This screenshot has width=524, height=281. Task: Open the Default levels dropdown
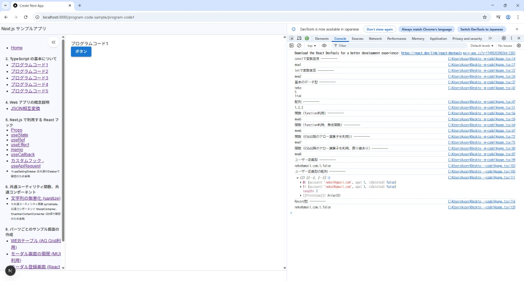click(481, 46)
